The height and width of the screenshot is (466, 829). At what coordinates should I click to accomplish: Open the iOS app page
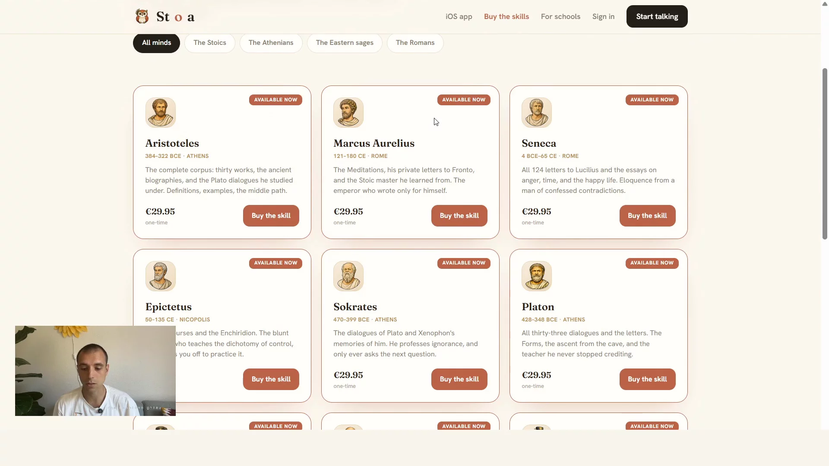point(459,16)
